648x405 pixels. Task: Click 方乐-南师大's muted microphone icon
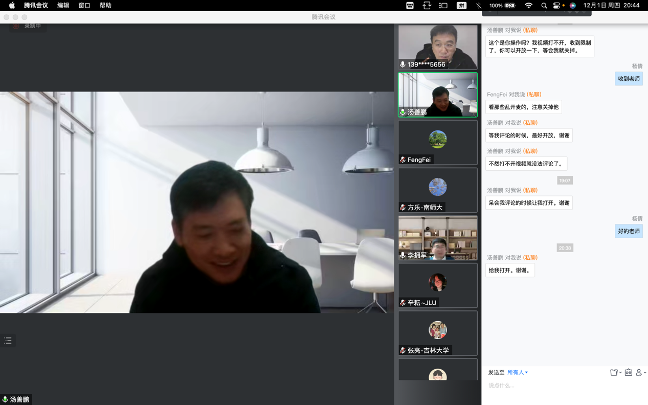403,208
